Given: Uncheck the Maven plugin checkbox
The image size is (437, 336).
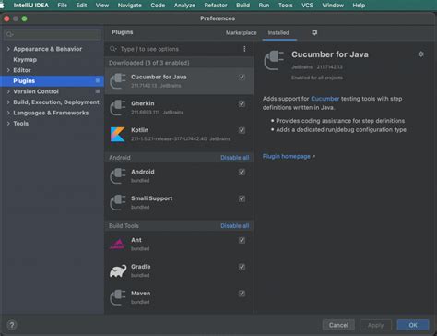Looking at the screenshot, I should 242,294.
